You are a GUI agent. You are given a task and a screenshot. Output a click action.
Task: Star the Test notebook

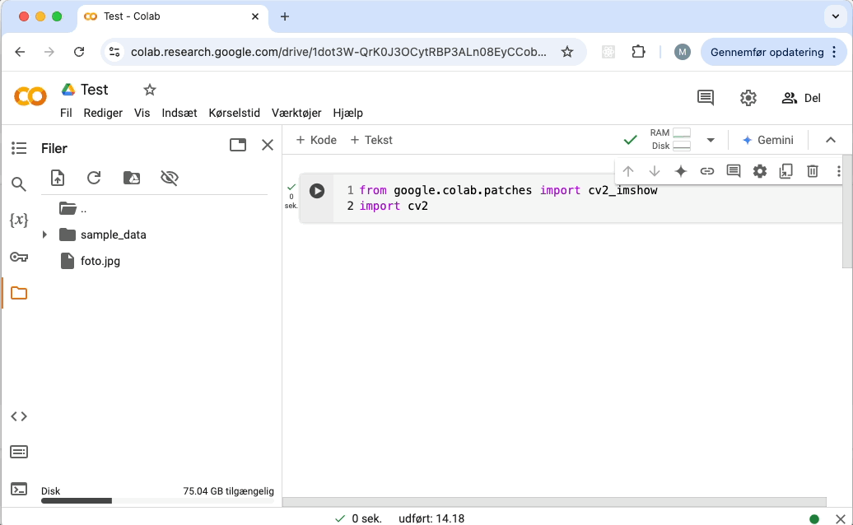click(x=149, y=90)
